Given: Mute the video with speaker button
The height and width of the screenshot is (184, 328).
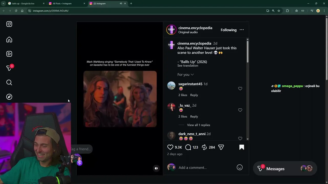Looking at the screenshot, I should click(156, 168).
